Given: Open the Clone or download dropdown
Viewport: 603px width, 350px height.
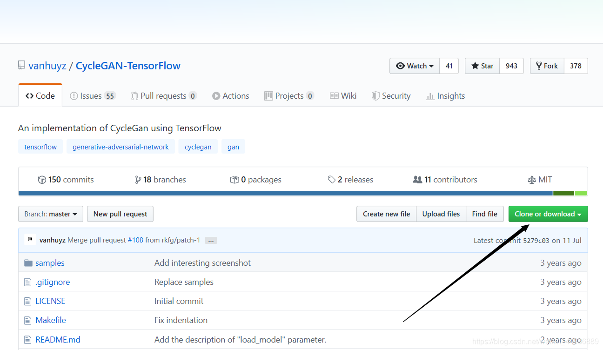Looking at the screenshot, I should coord(548,214).
